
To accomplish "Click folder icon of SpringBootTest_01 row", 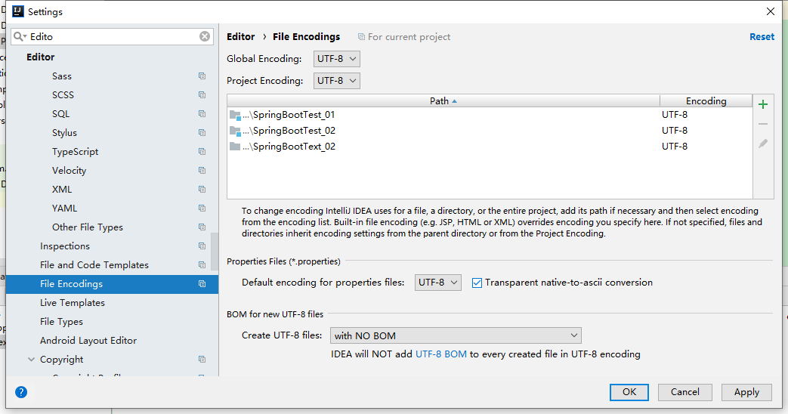I will pyautogui.click(x=235, y=115).
